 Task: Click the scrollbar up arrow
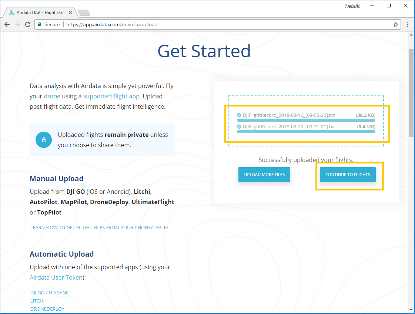[411, 35]
